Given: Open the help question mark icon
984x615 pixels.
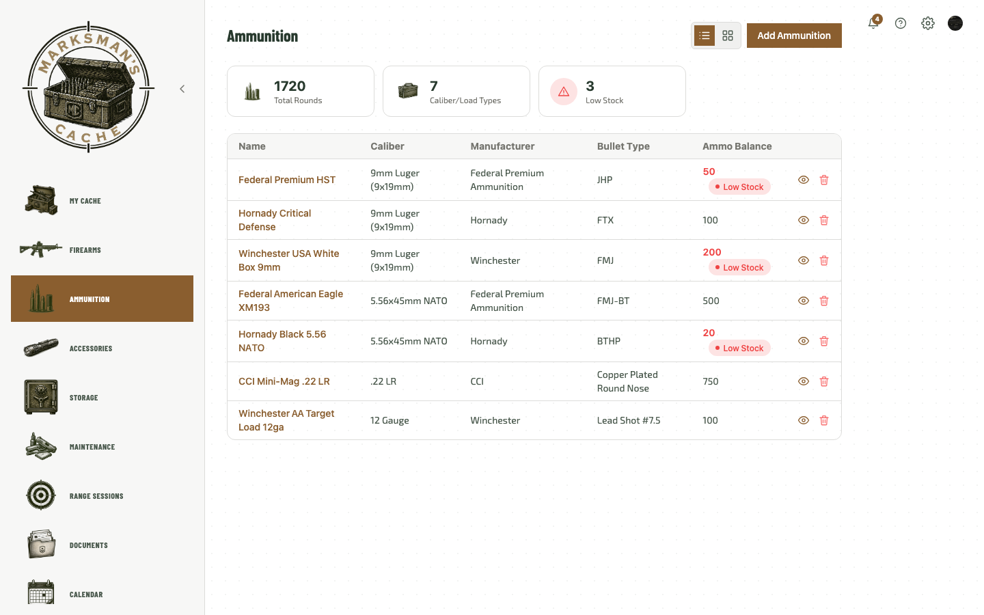Looking at the screenshot, I should tap(901, 23).
